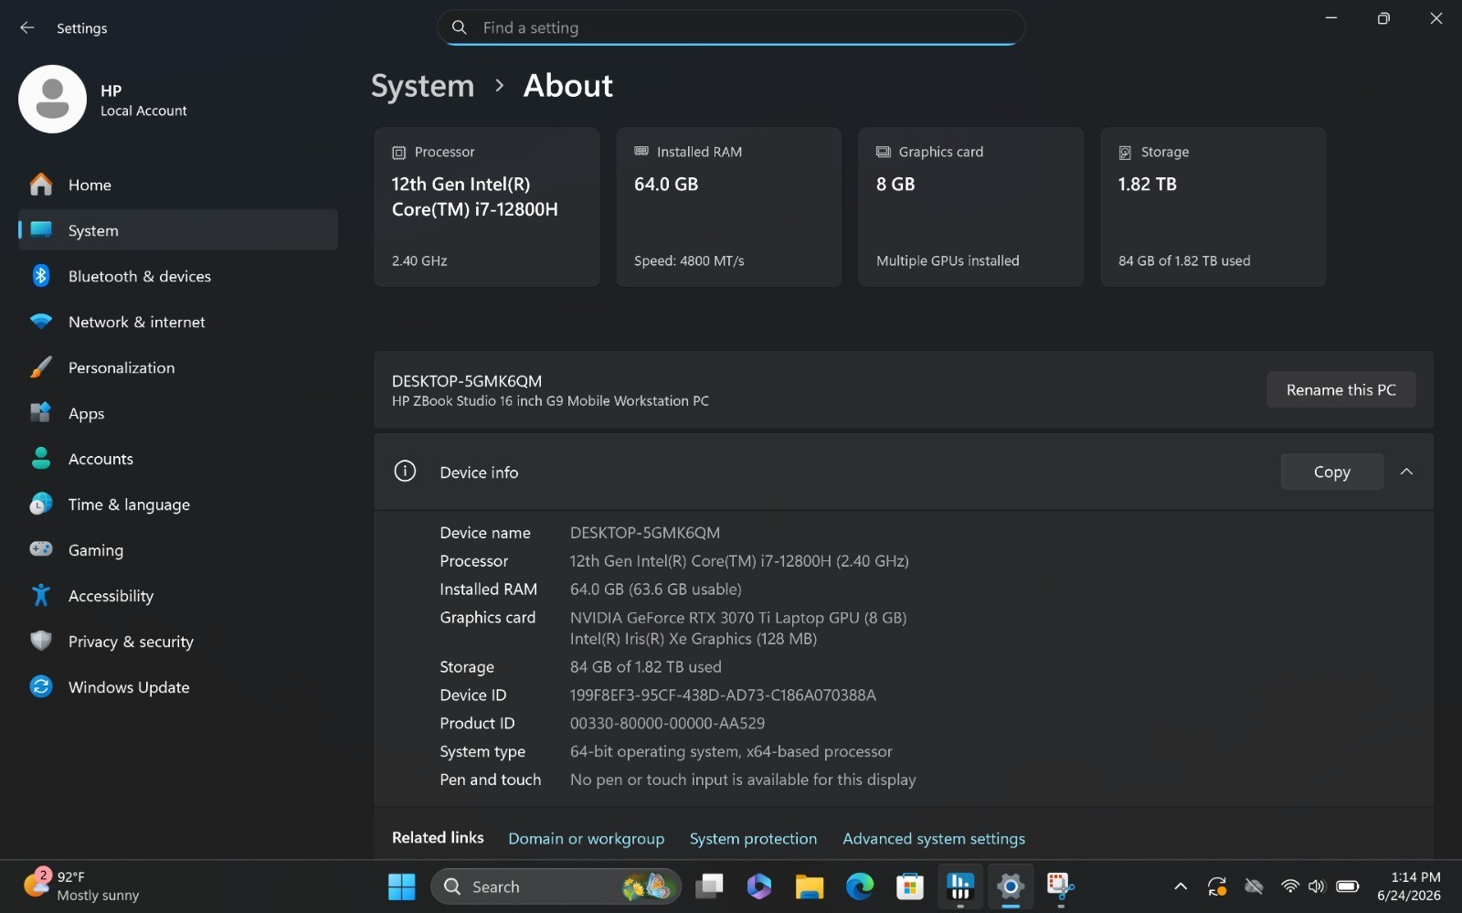The height and width of the screenshot is (913, 1462).
Task: Open the clock showing 1:14 PM
Action: (1410, 886)
